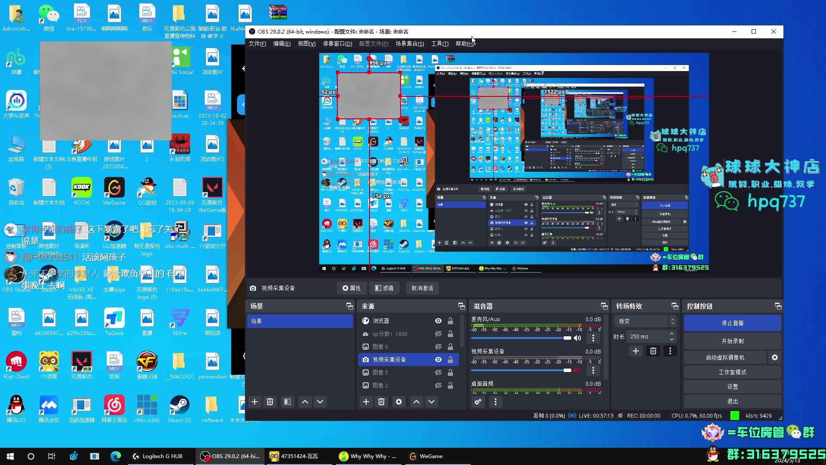
Task: Open WeGame desktop shortcut icon
Action: pyautogui.click(x=114, y=192)
